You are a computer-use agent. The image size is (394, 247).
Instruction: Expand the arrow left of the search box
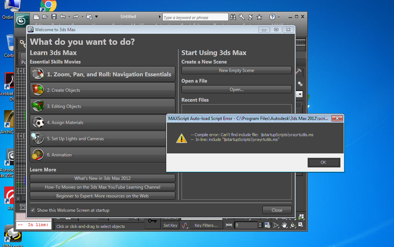[x=160, y=17]
